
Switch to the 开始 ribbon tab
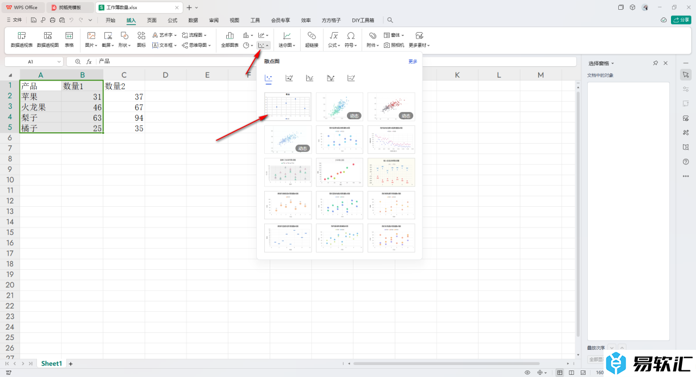110,20
